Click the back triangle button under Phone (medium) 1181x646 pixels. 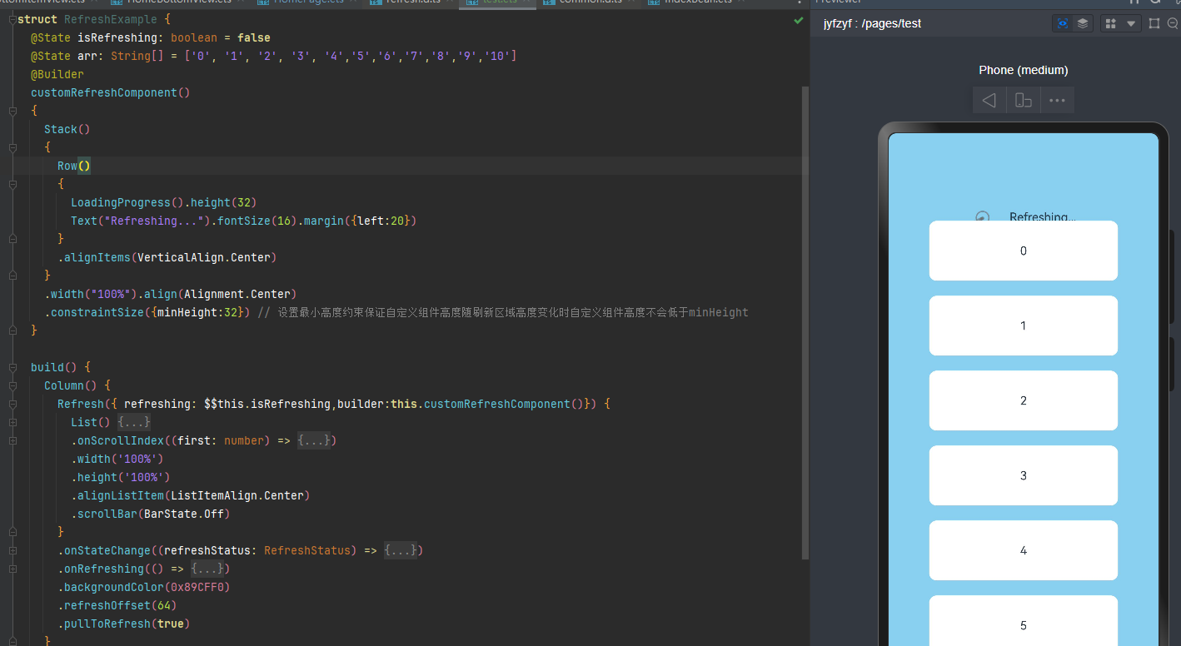click(989, 100)
